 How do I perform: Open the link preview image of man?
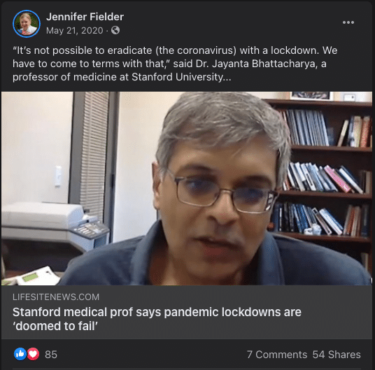[187, 188]
